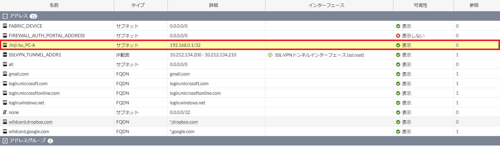Open reference count 1 for login.microsoft.com

coord(457,84)
